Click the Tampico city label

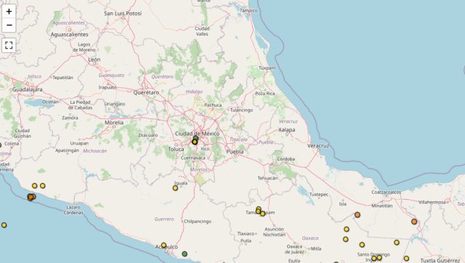coord(248,10)
